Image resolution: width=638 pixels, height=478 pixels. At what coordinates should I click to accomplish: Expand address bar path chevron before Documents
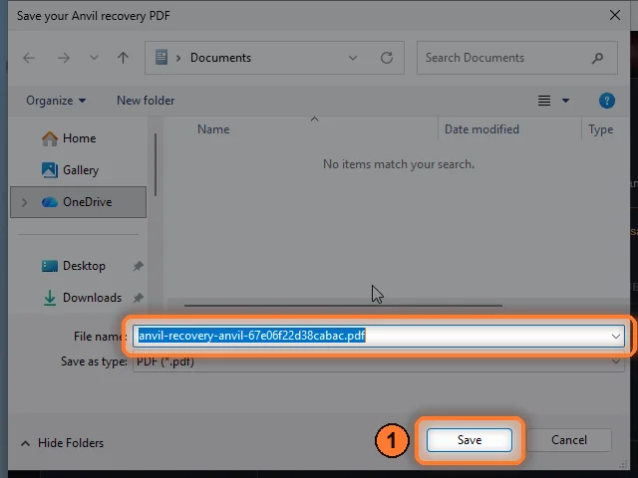point(178,58)
